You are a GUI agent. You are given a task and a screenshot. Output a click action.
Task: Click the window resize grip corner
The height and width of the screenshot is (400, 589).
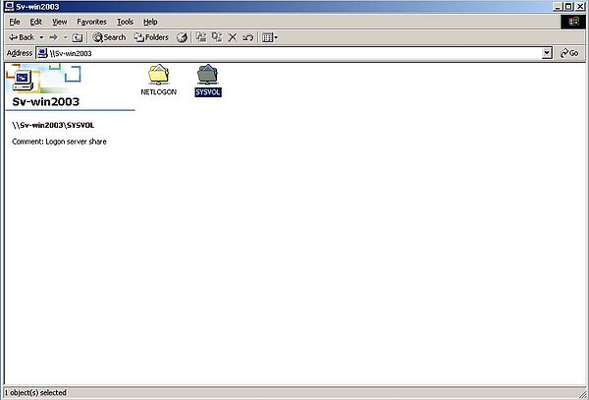point(582,393)
